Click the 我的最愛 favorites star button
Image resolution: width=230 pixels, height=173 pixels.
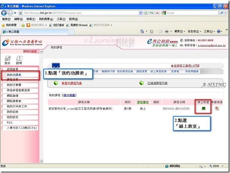point(9,25)
